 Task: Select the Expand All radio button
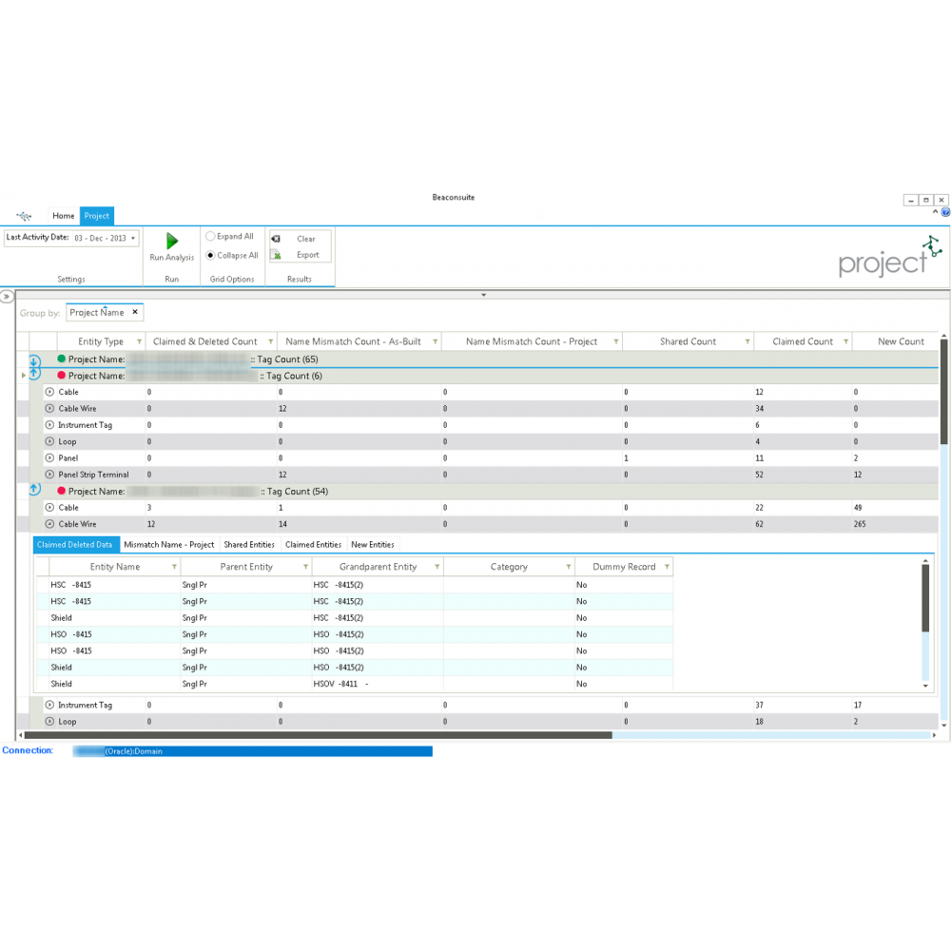coord(210,236)
